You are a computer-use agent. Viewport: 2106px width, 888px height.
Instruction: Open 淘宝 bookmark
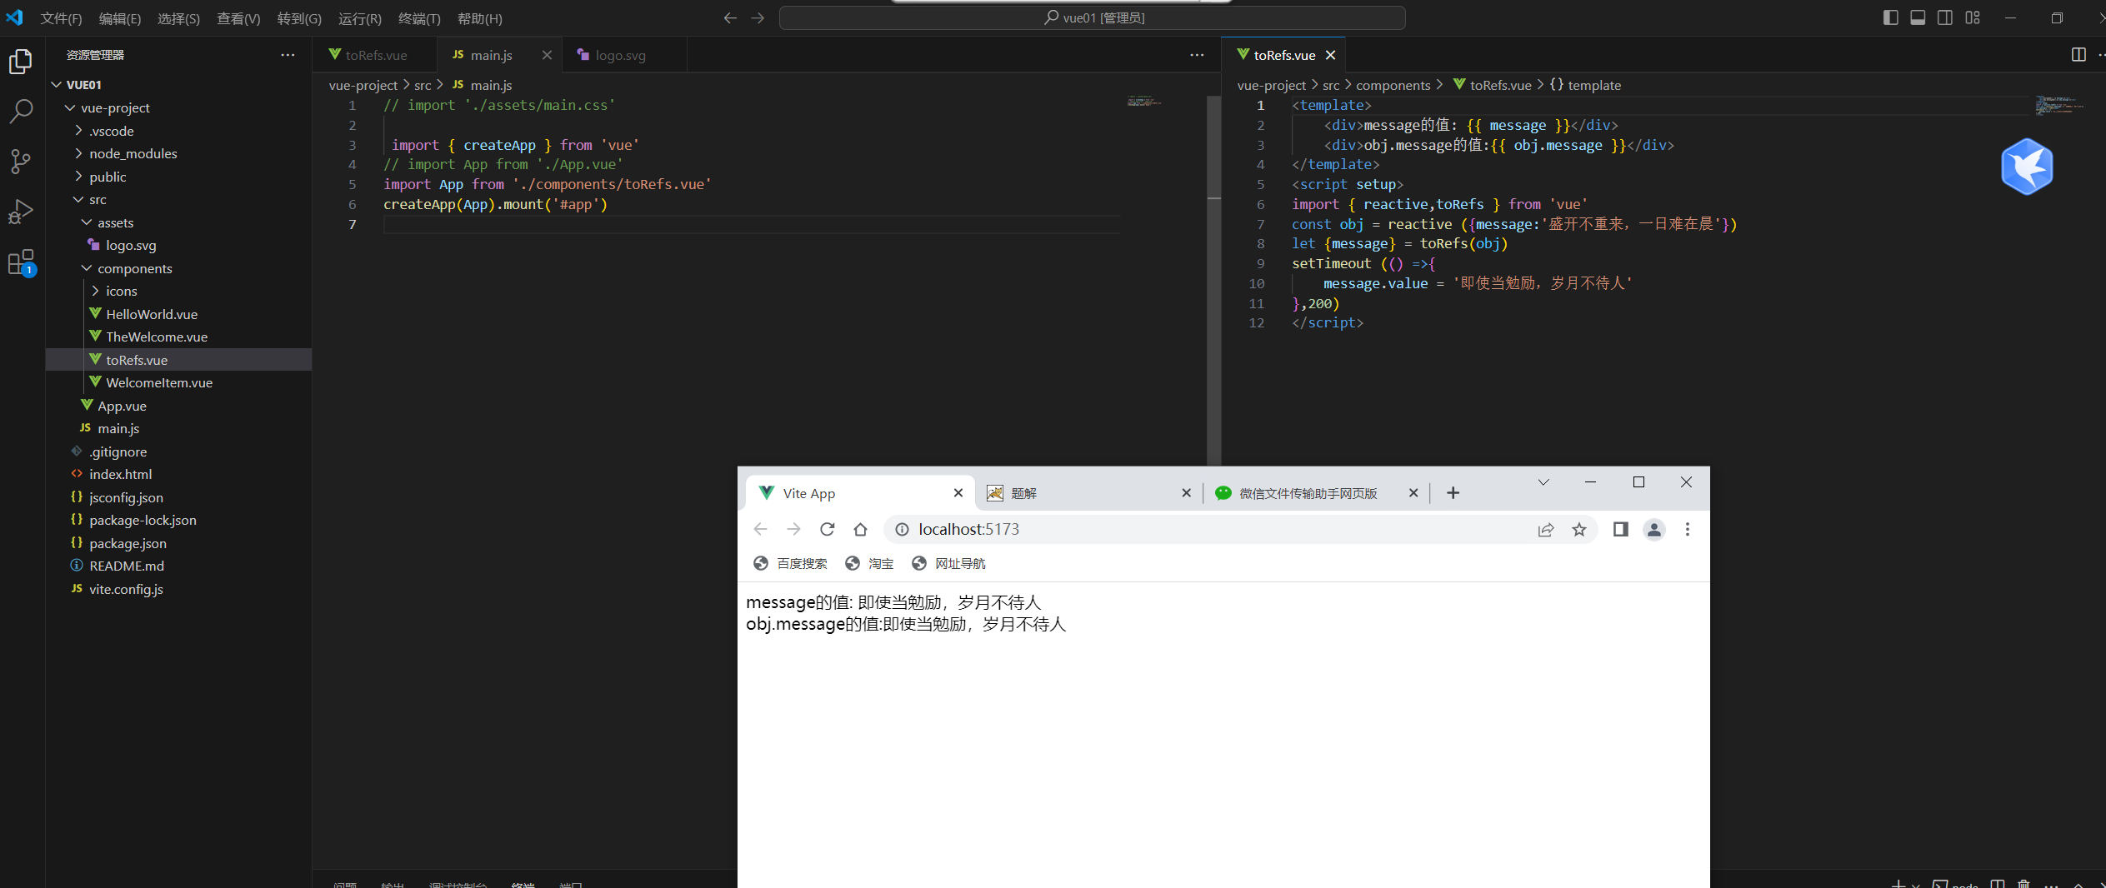click(x=869, y=564)
